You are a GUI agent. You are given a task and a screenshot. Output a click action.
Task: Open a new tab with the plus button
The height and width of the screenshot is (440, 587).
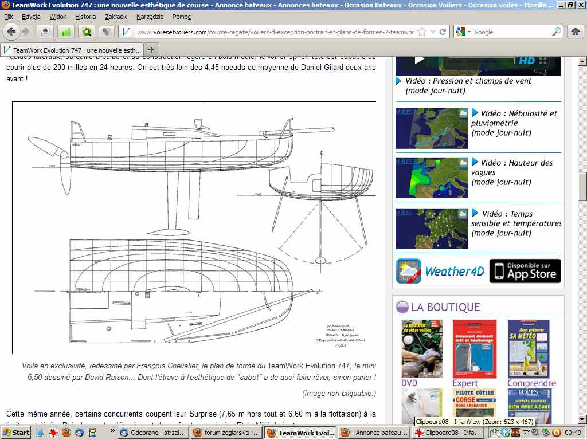point(151,50)
